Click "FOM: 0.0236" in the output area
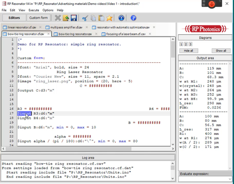The image size is (234, 184). point(200,108)
